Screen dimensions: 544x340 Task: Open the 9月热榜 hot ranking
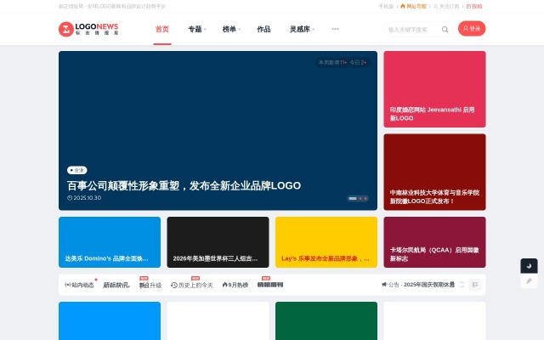pyautogui.click(x=235, y=285)
